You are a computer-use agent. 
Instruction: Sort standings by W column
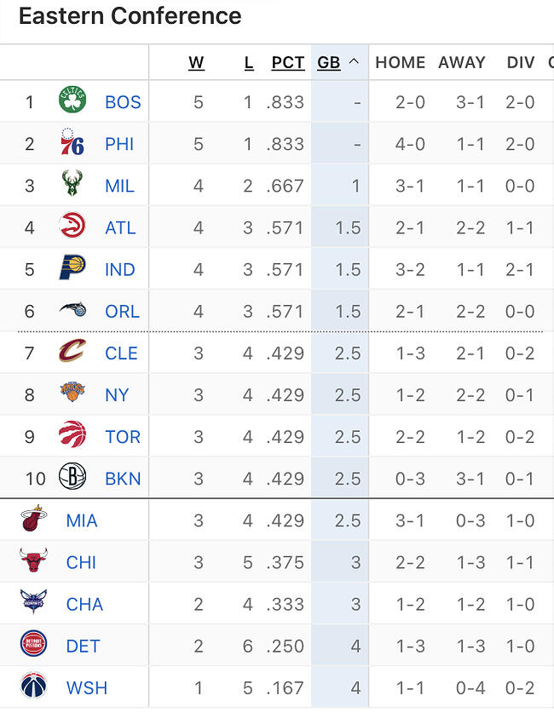coord(196,62)
